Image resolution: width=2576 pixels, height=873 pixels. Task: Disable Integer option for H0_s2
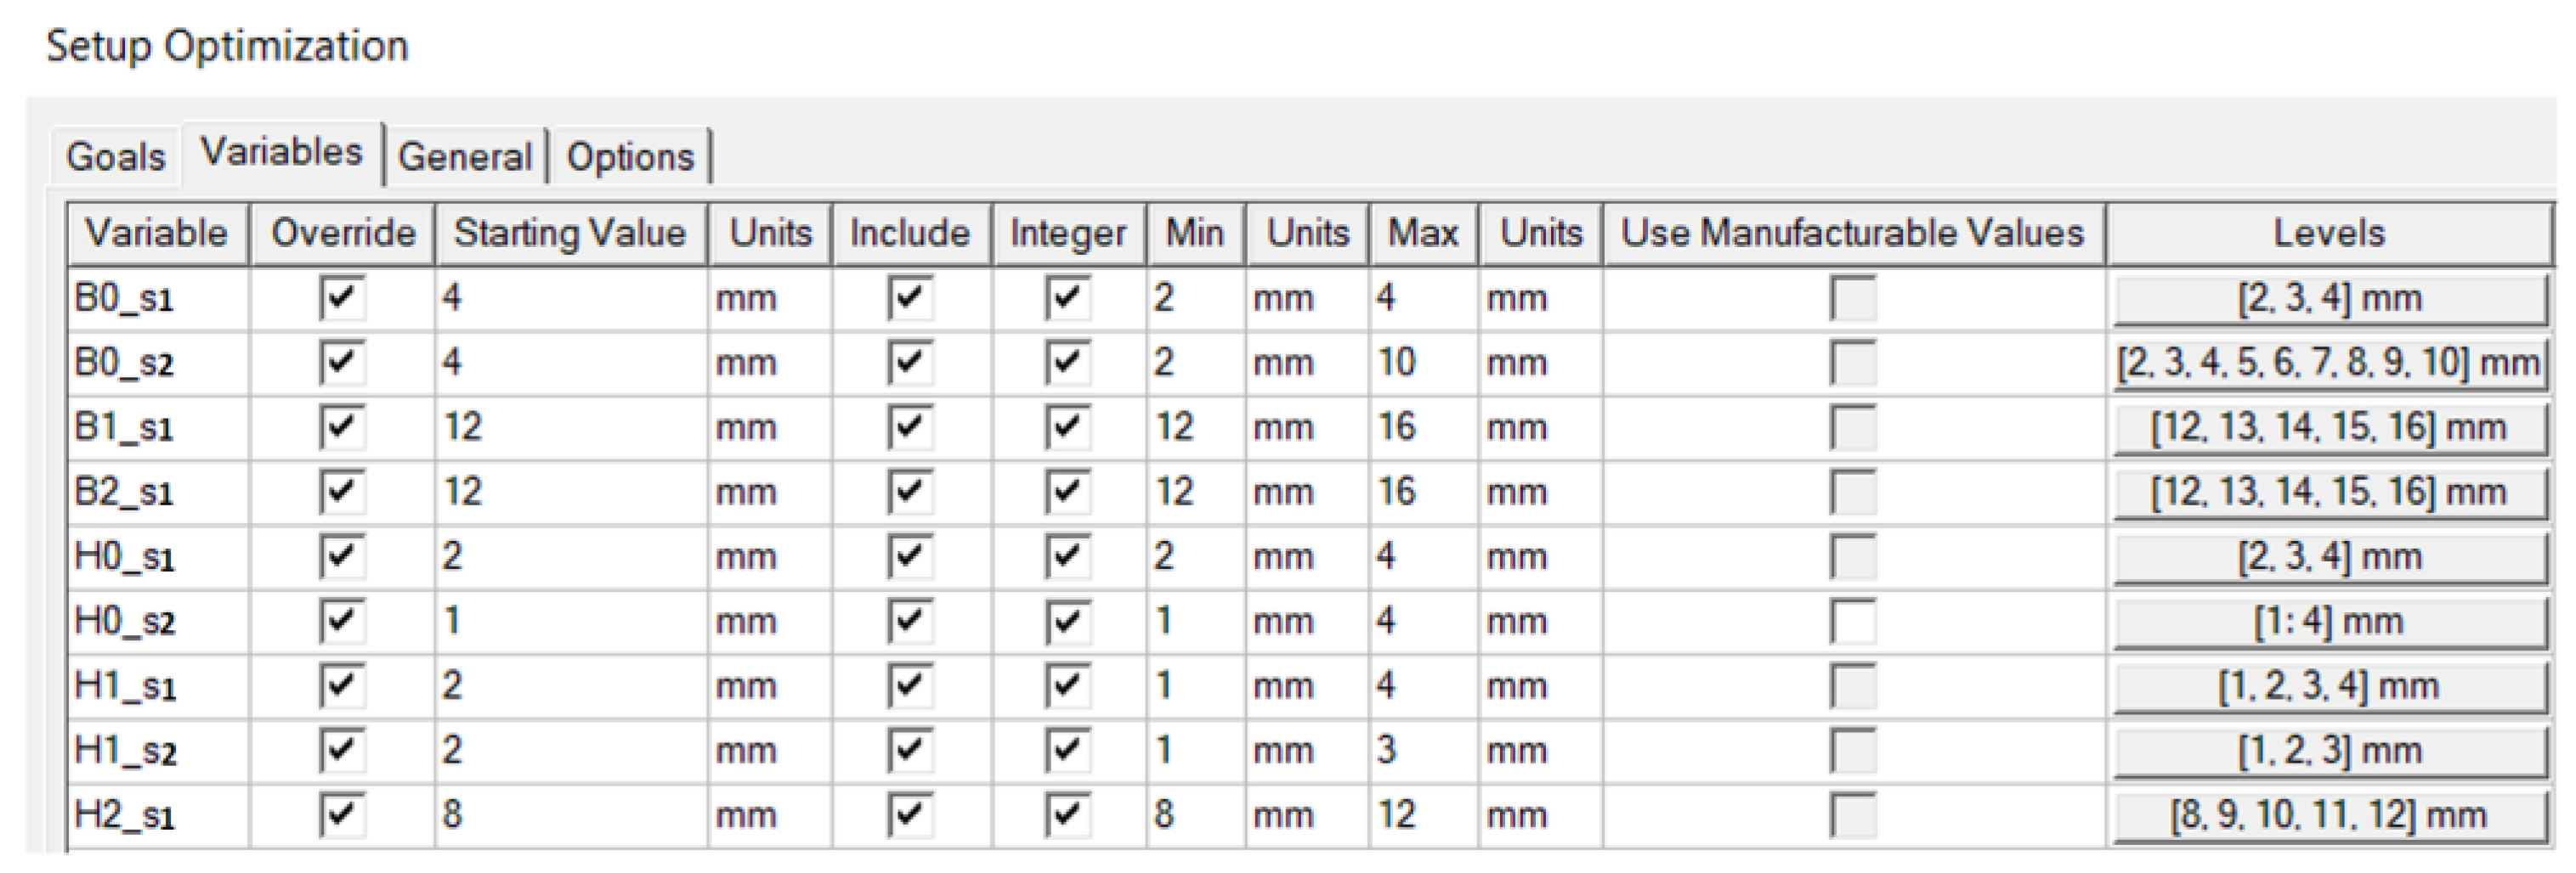[1067, 620]
